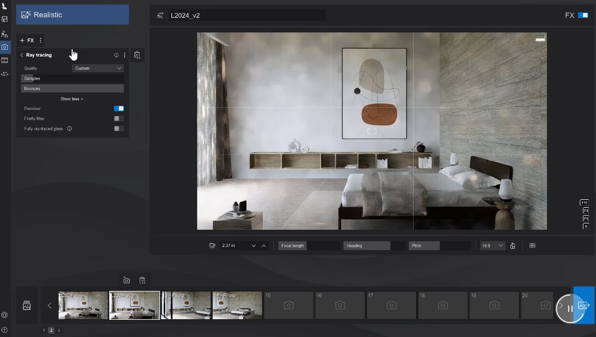Enable Fully ray-traced glass switch

119,129
